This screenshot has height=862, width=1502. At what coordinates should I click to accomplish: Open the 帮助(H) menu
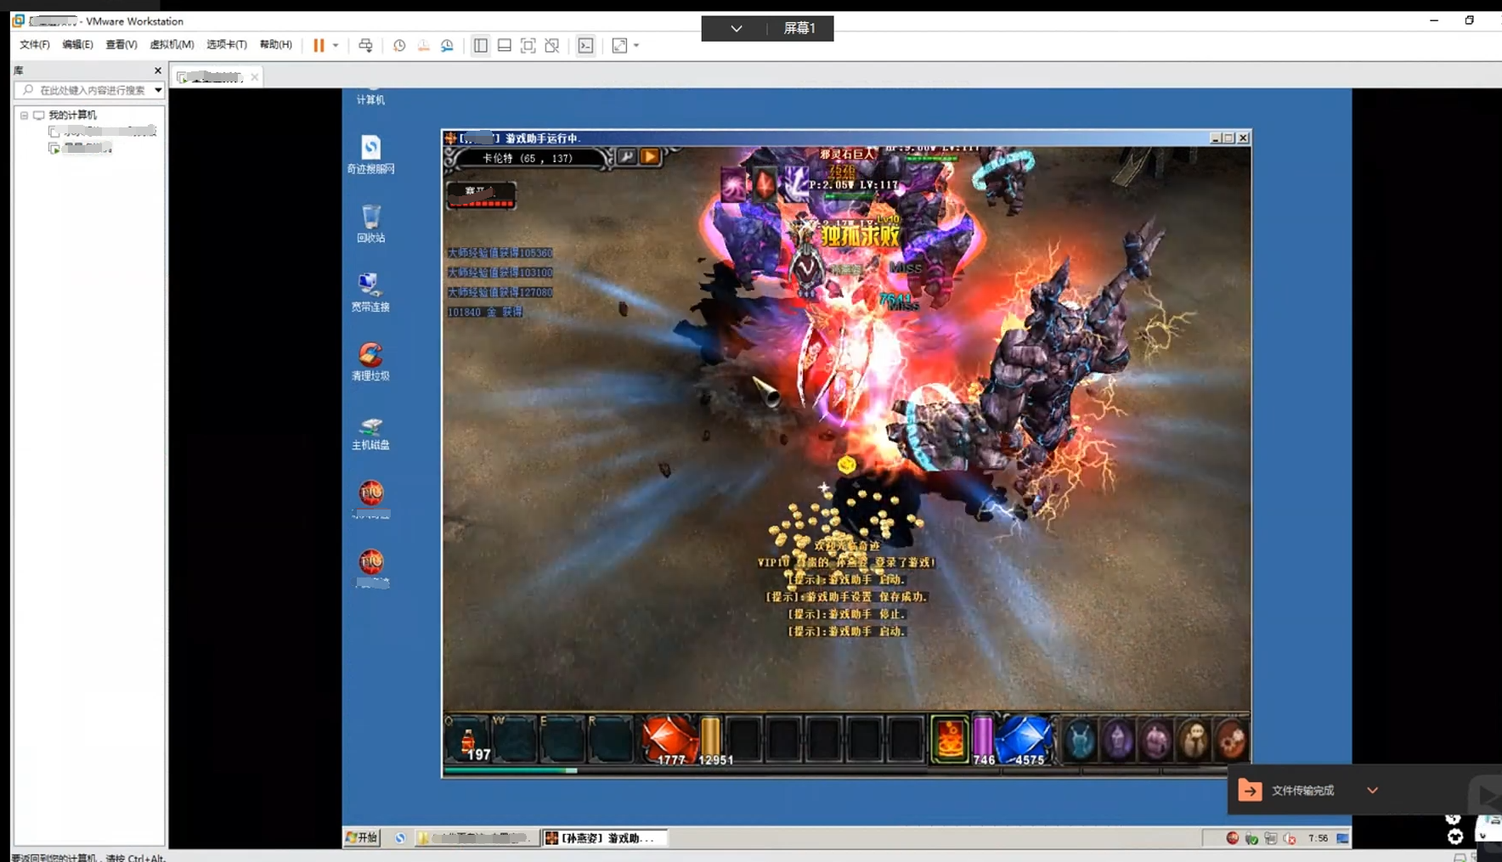click(275, 45)
